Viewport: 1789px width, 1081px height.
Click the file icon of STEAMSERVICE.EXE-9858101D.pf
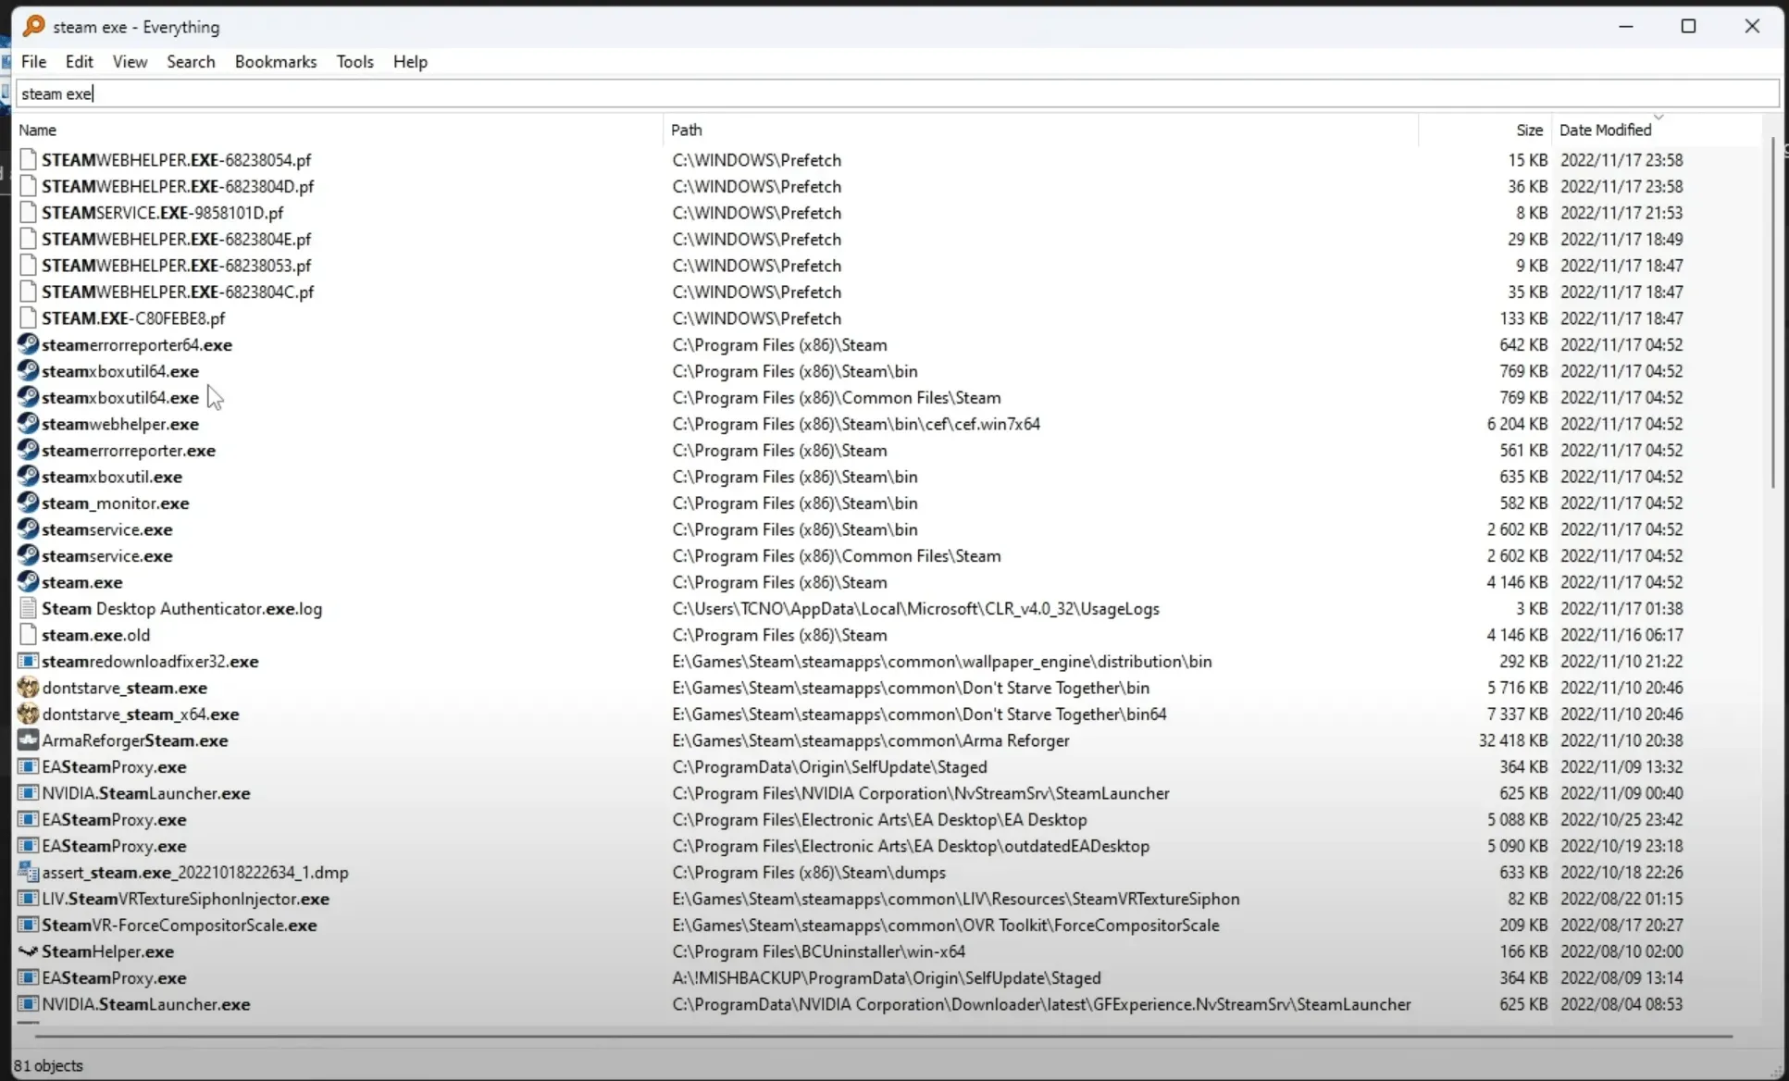[x=28, y=213]
